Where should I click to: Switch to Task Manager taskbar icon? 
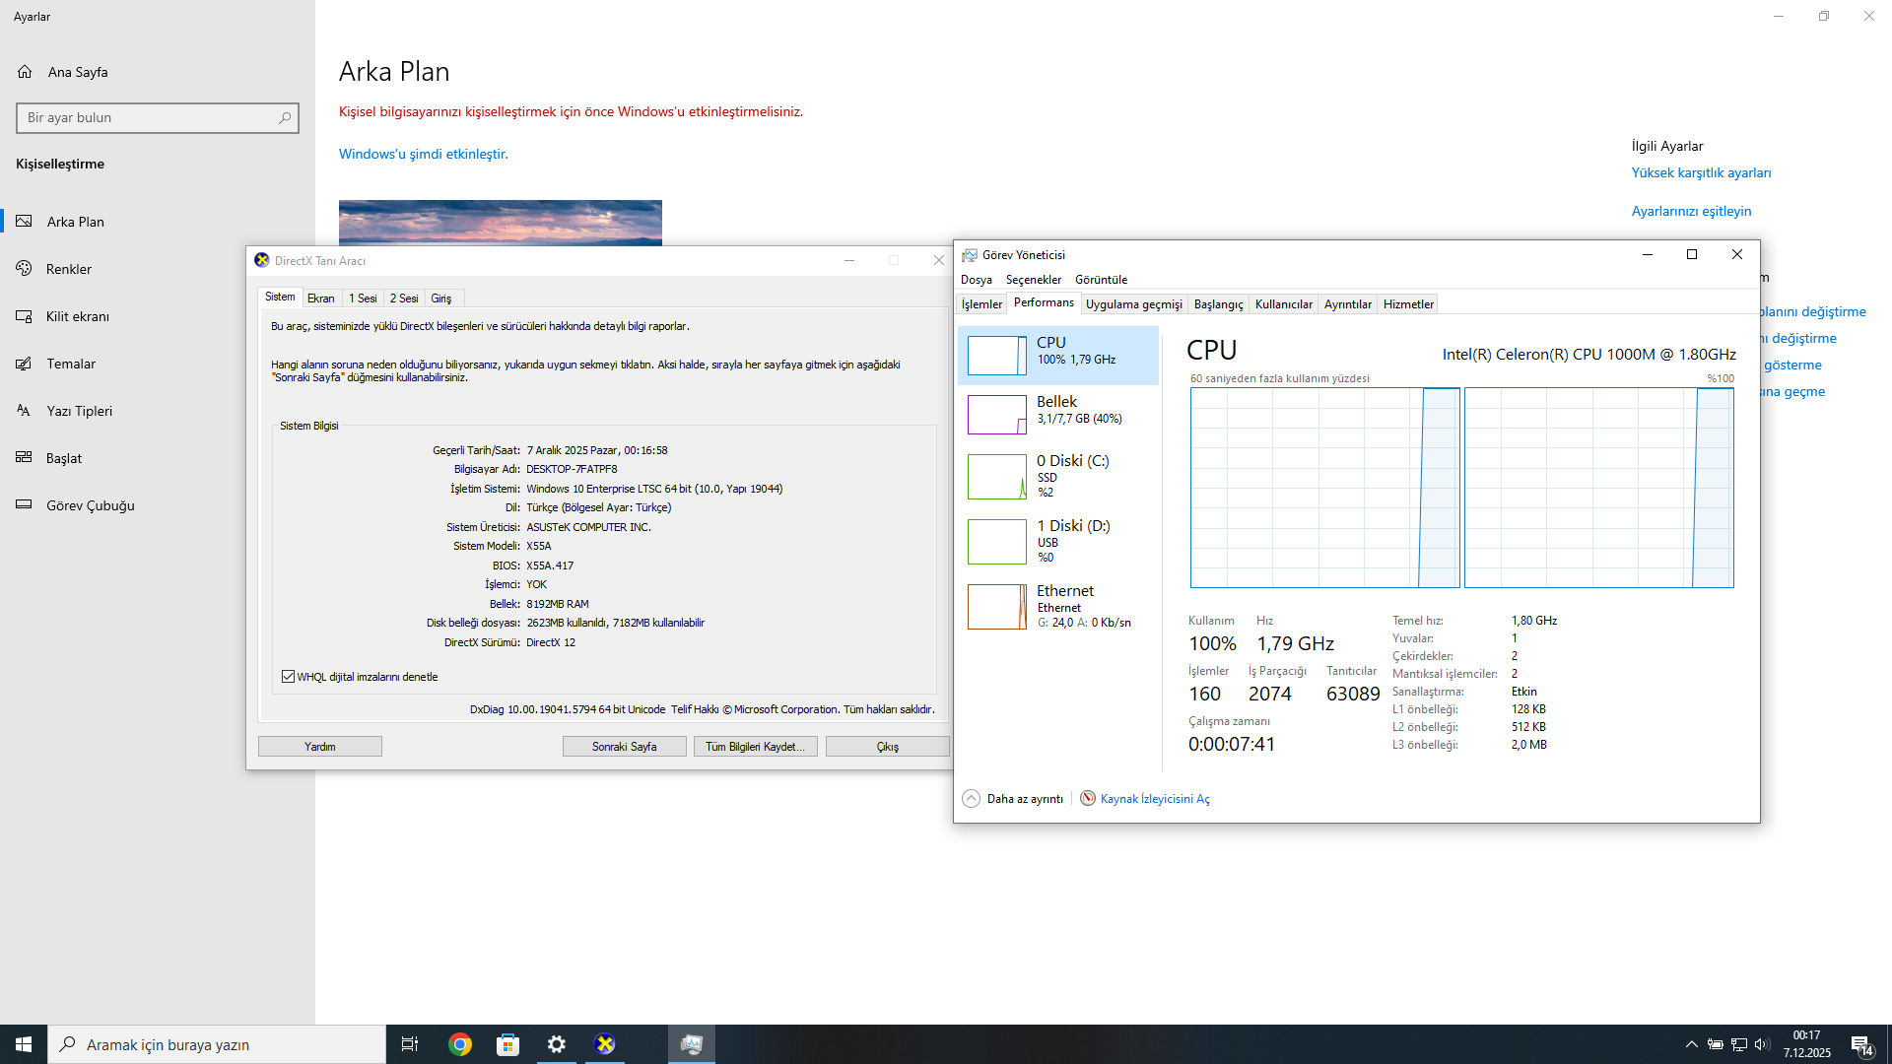(x=692, y=1044)
